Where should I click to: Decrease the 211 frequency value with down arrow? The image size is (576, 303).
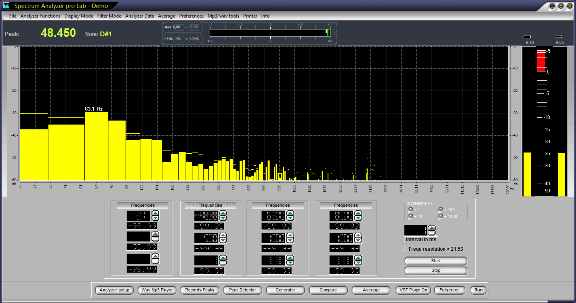coord(156,218)
